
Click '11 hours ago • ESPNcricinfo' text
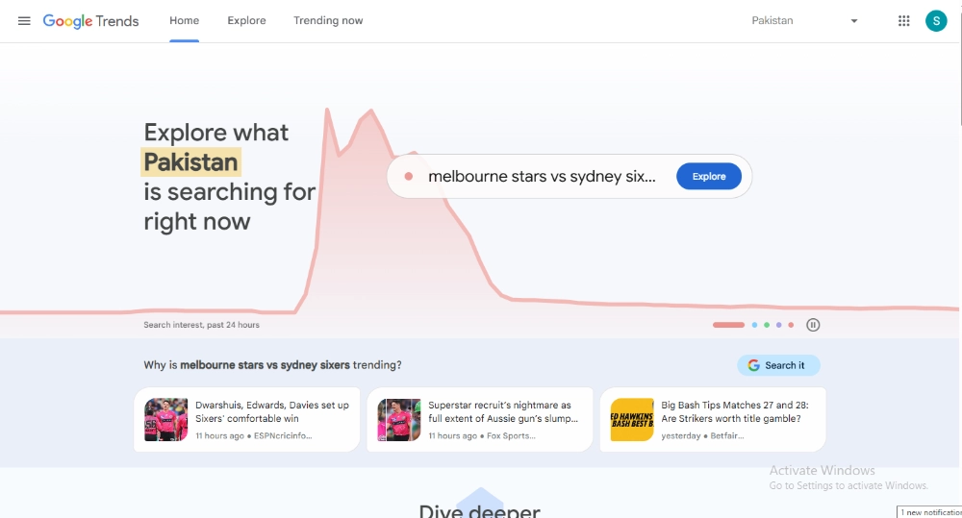(x=253, y=436)
